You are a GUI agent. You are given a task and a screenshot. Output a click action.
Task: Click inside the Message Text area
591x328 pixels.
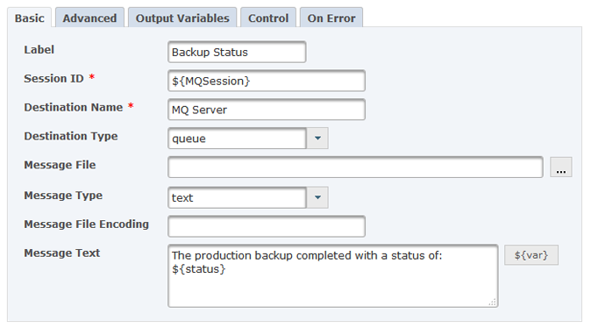point(333,276)
